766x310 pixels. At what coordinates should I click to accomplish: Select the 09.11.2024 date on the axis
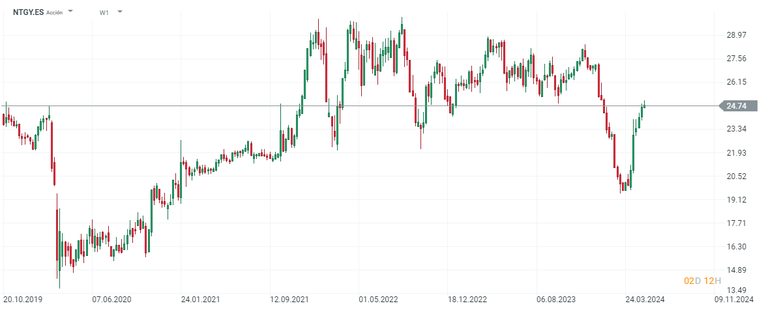734,300
